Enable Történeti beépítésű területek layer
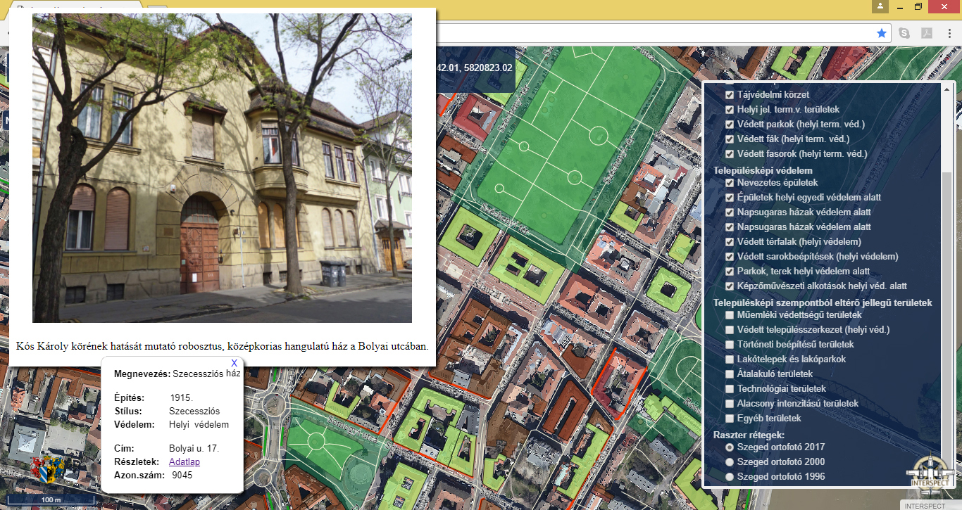The width and height of the screenshot is (962, 510). pos(730,345)
